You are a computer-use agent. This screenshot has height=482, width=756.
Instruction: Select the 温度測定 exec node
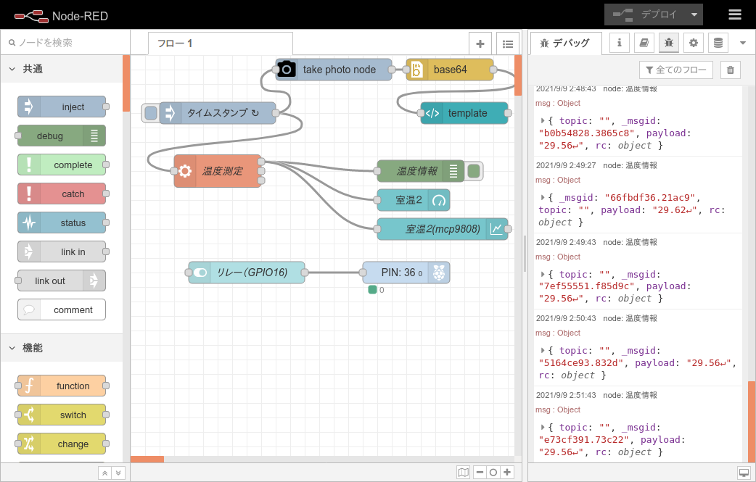[218, 171]
